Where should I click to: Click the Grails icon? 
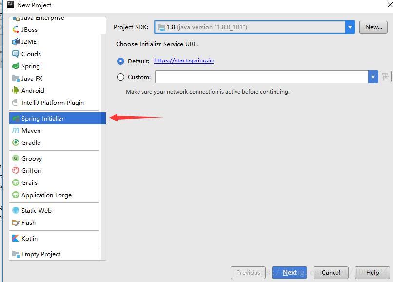(x=16, y=182)
